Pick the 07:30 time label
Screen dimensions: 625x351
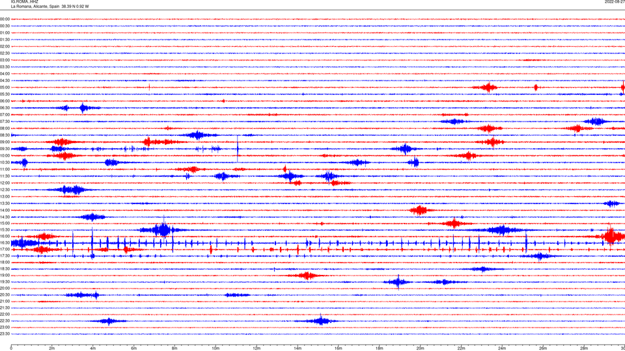pos(5,122)
